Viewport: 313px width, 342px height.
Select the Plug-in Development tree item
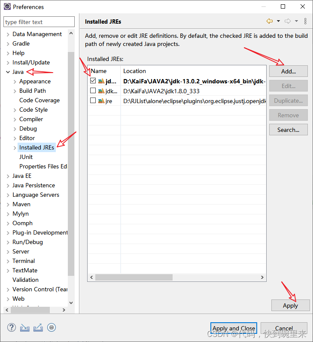coord(40,233)
